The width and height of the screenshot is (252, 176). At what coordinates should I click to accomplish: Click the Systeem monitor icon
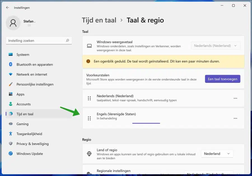coord(11,54)
